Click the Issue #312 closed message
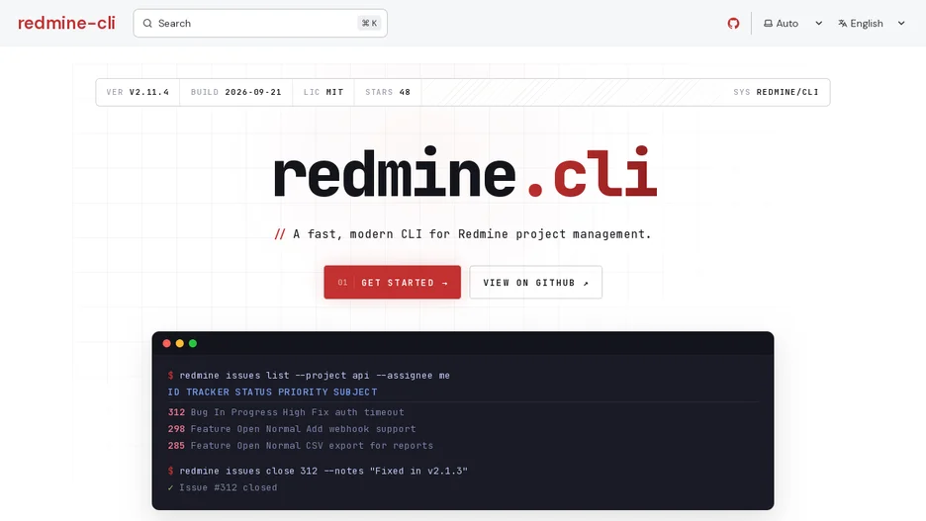Screen dimensions: 926x521 pos(223,487)
